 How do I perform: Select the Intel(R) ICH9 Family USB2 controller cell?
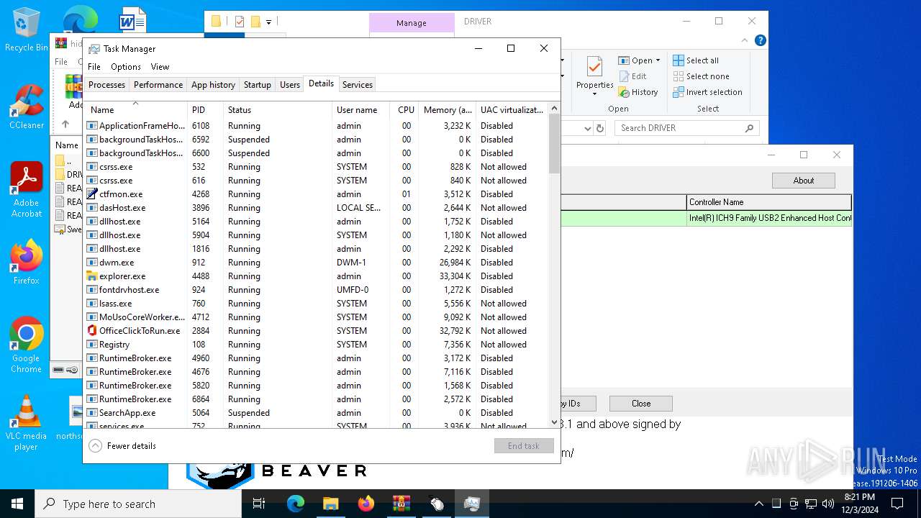769,218
